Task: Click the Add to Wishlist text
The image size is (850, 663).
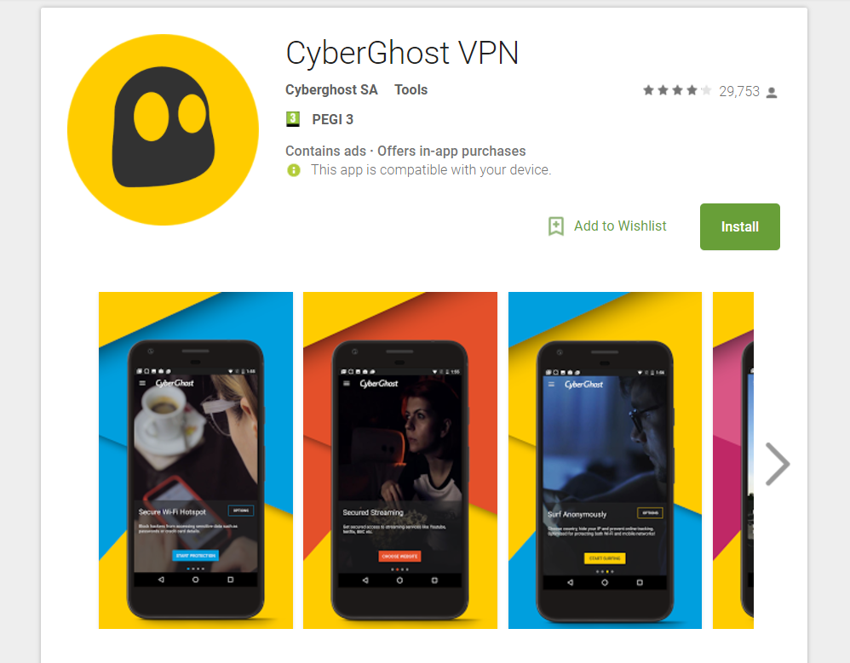Action: [x=620, y=226]
